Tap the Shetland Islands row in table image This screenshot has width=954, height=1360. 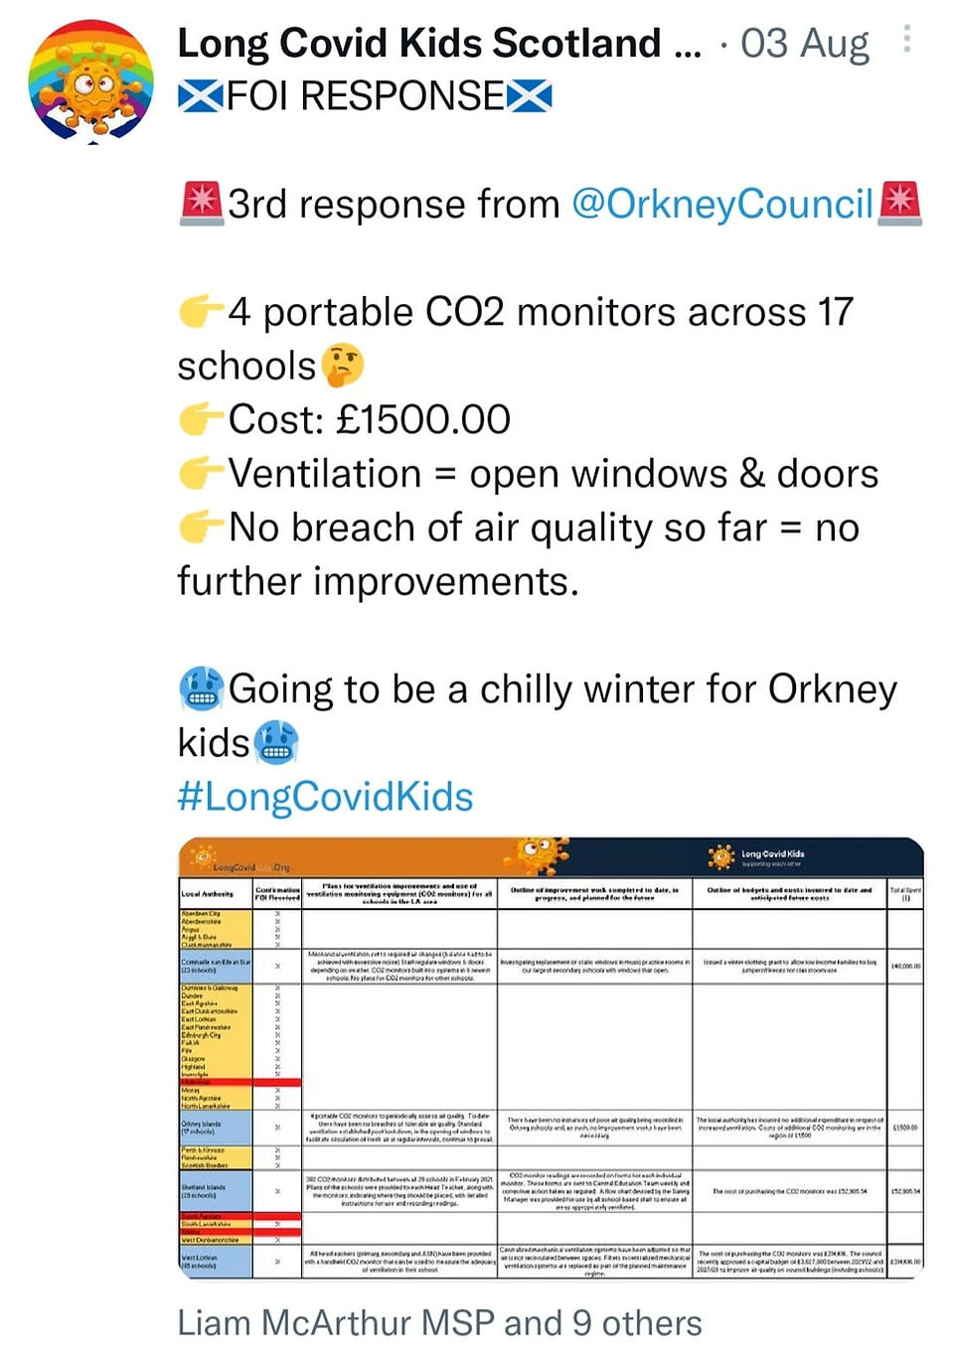tap(552, 1191)
